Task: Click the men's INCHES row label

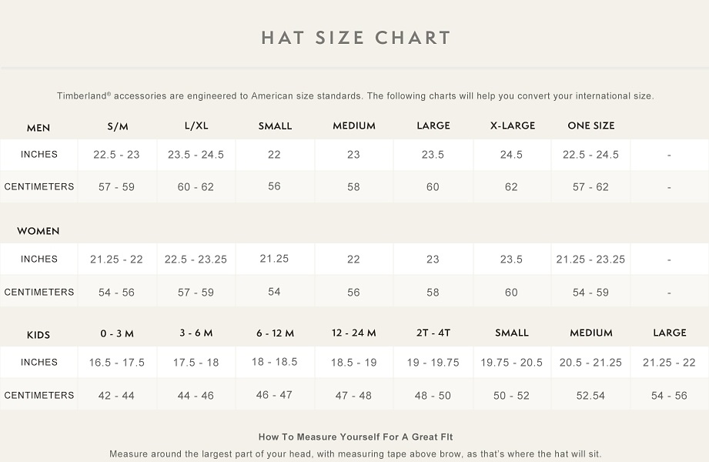Action: (x=39, y=155)
